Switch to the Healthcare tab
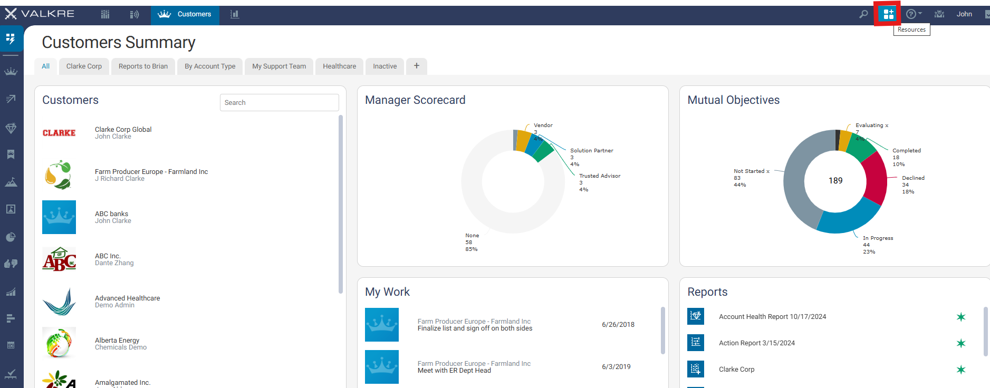The image size is (990, 388). 340,66
